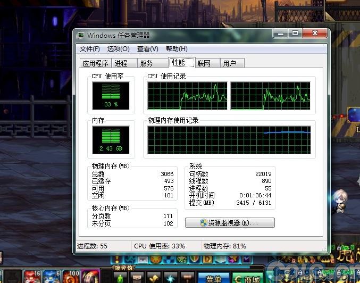Switch to the 应用程序 tab
The height and width of the screenshot is (283, 360).
click(96, 63)
